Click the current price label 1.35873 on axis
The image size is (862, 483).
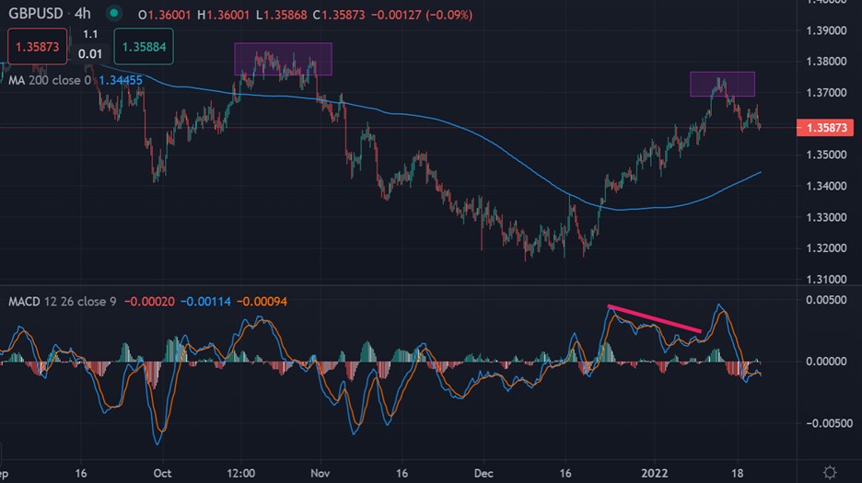(825, 128)
